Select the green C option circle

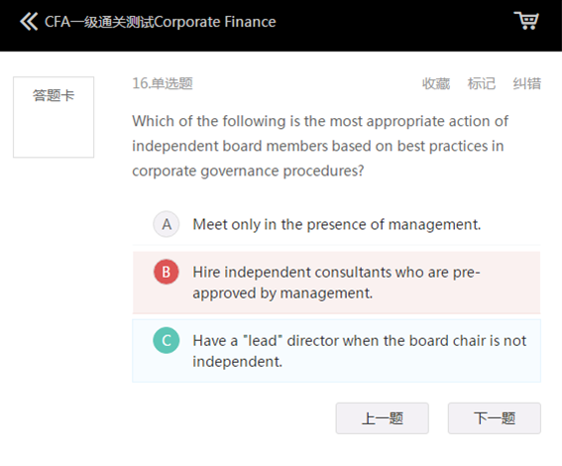[167, 340]
